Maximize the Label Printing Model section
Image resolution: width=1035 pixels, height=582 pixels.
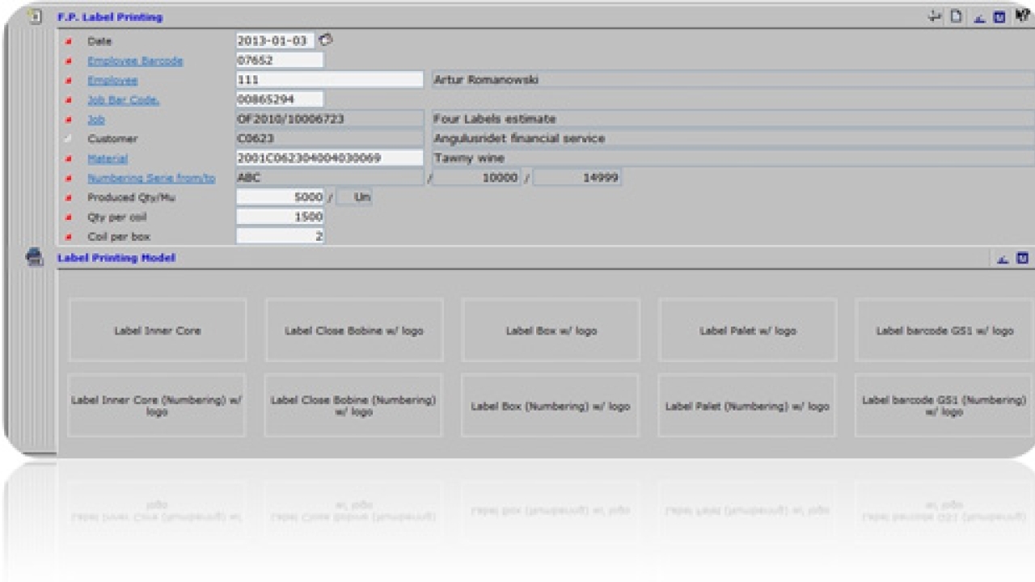coord(1022,259)
